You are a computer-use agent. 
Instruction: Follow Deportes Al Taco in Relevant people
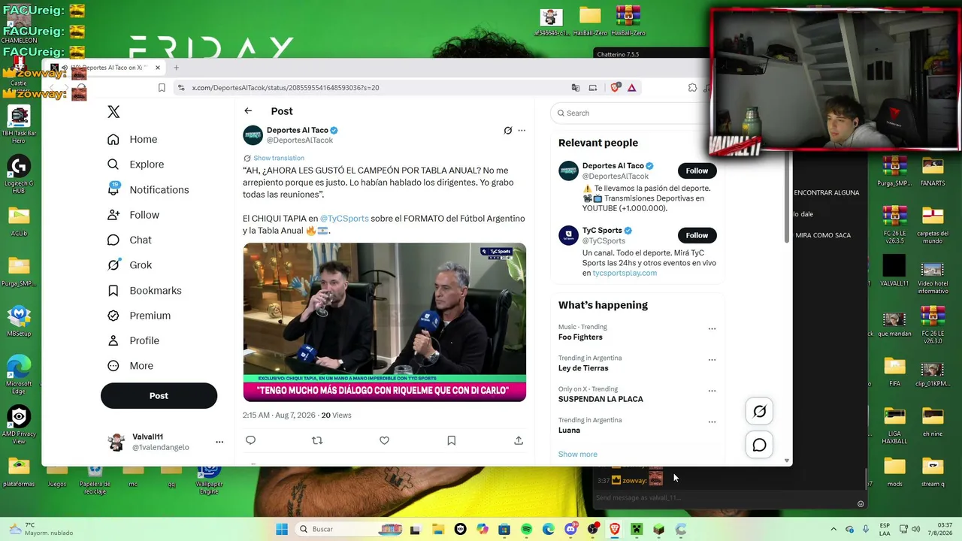(697, 171)
